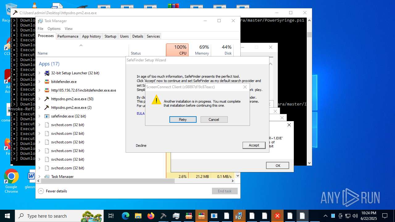Open the taskbar clock showing 10:24 PM
This screenshot has height=222, width=395.
pos(368,216)
